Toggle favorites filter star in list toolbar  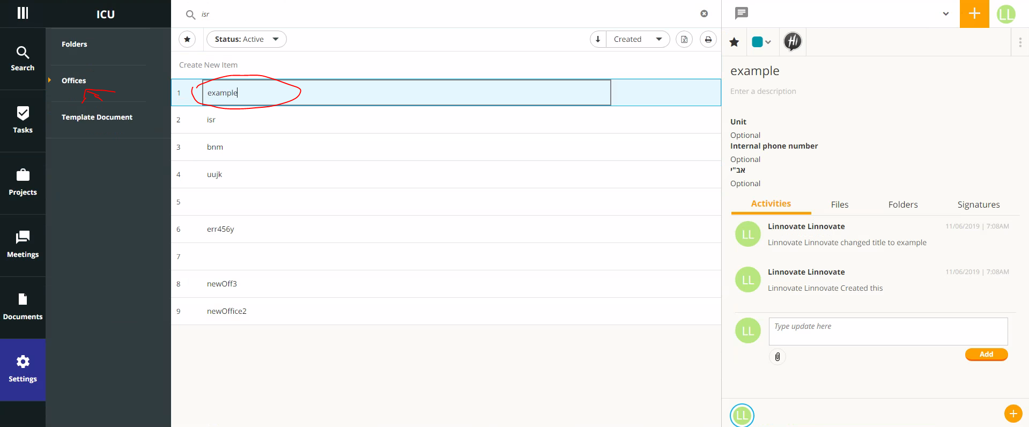point(187,39)
